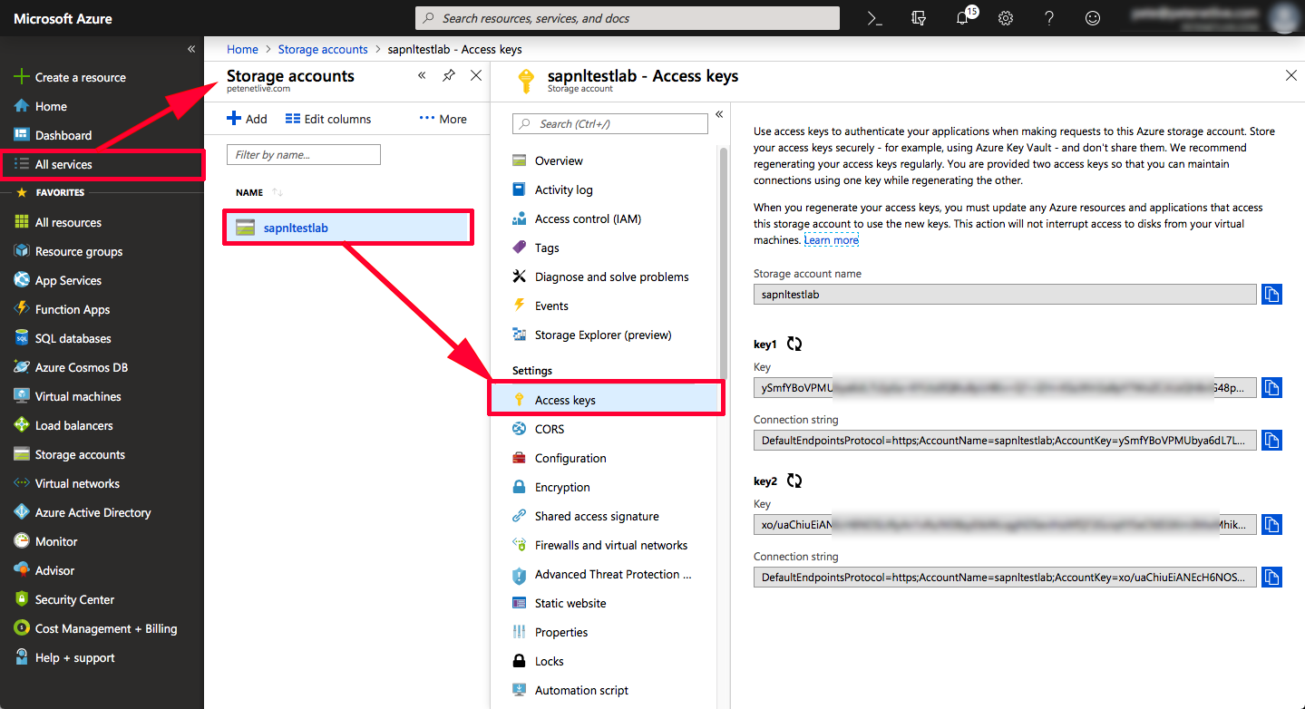Click the Learn more link
The image size is (1305, 709).
pyautogui.click(x=831, y=239)
